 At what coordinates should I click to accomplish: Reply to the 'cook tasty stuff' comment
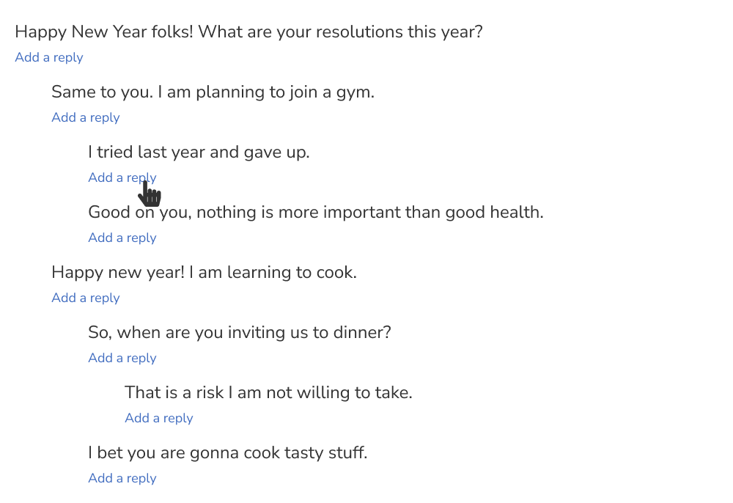[122, 478]
